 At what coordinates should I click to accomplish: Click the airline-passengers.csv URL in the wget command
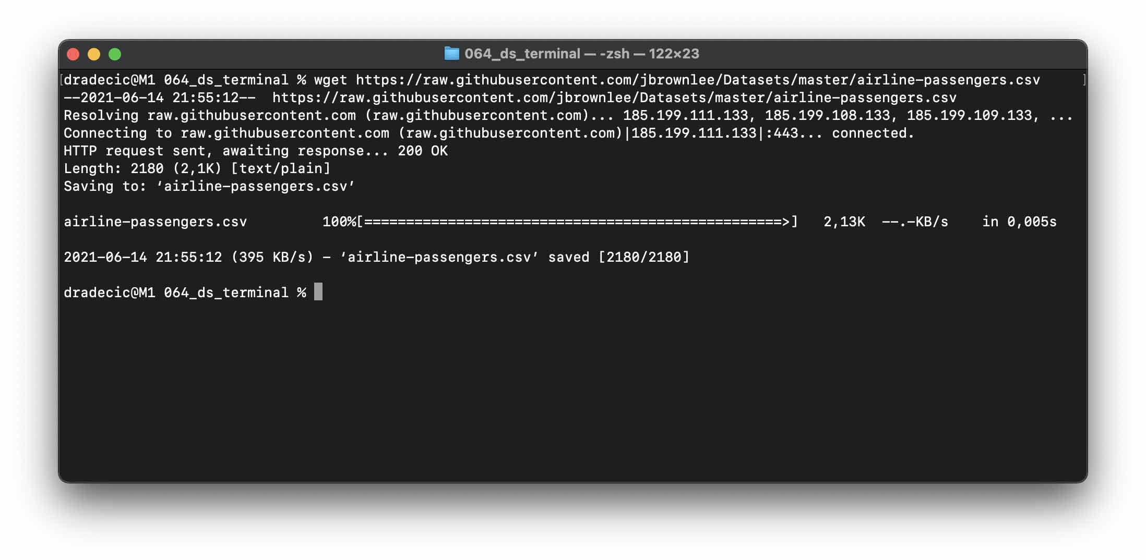[x=698, y=80]
